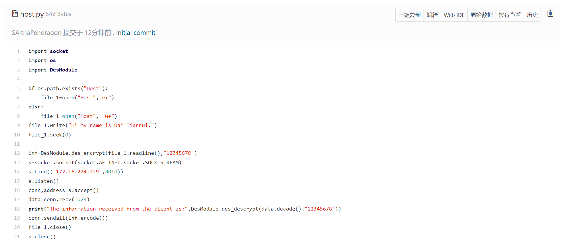Image resolution: width=565 pixels, height=252 pixels.
Task: View 原始数据 raw data
Action: tap(481, 15)
